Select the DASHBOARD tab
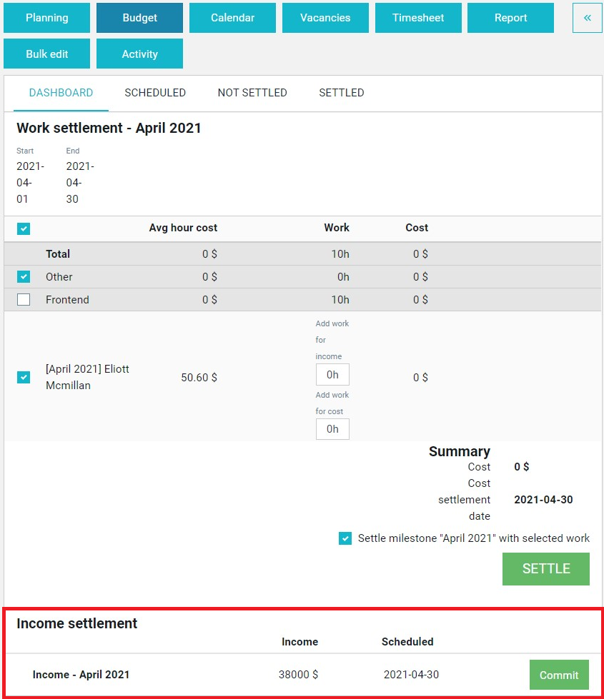The width and height of the screenshot is (604, 699). 61,93
